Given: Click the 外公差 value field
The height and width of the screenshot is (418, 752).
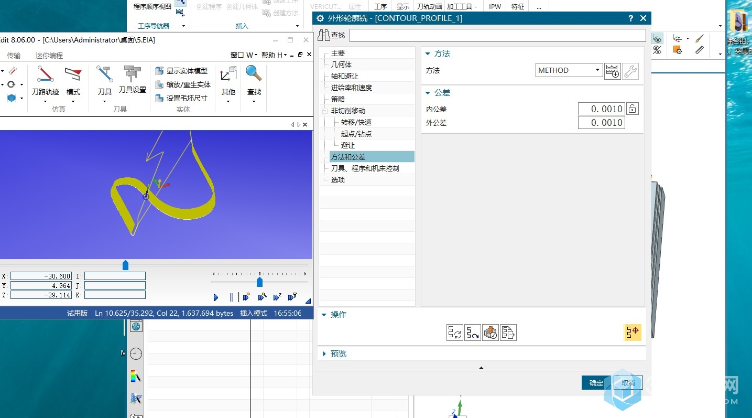Looking at the screenshot, I should pyautogui.click(x=602, y=123).
